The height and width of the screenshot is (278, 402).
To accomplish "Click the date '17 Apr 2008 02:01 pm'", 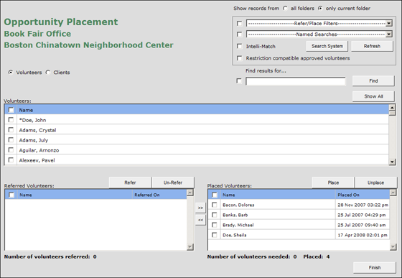I will click(363, 235).
